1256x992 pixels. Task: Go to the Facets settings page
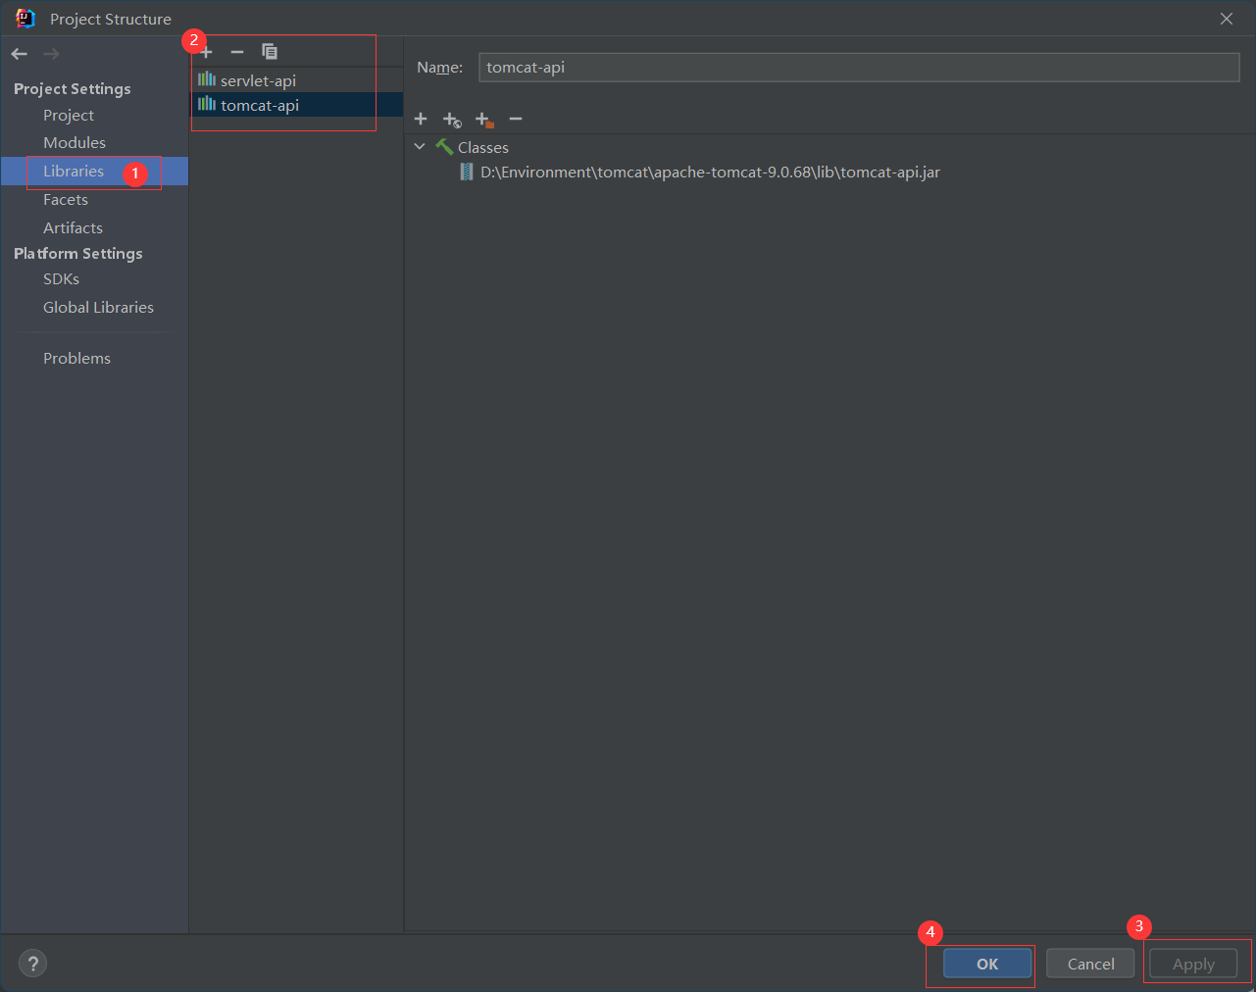coord(66,199)
